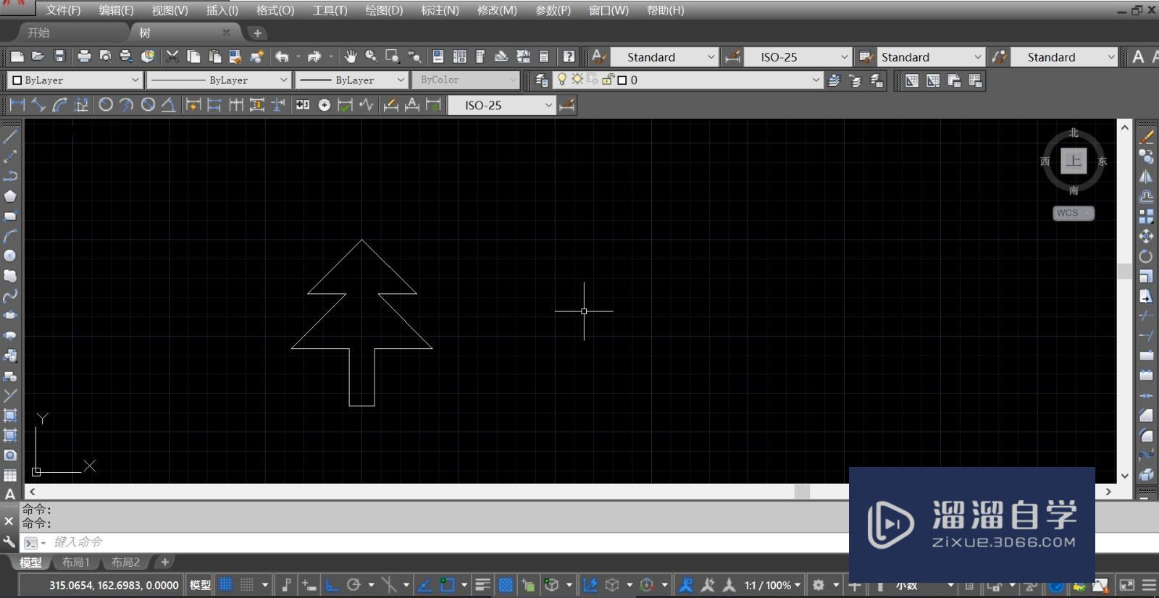Click the Make Object's Layer Current icon
This screenshot has width=1159, height=598.
tap(834, 80)
